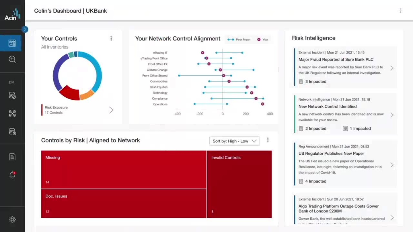
Task: Open the locked database icon in sidebar
Action: click(x=12, y=131)
